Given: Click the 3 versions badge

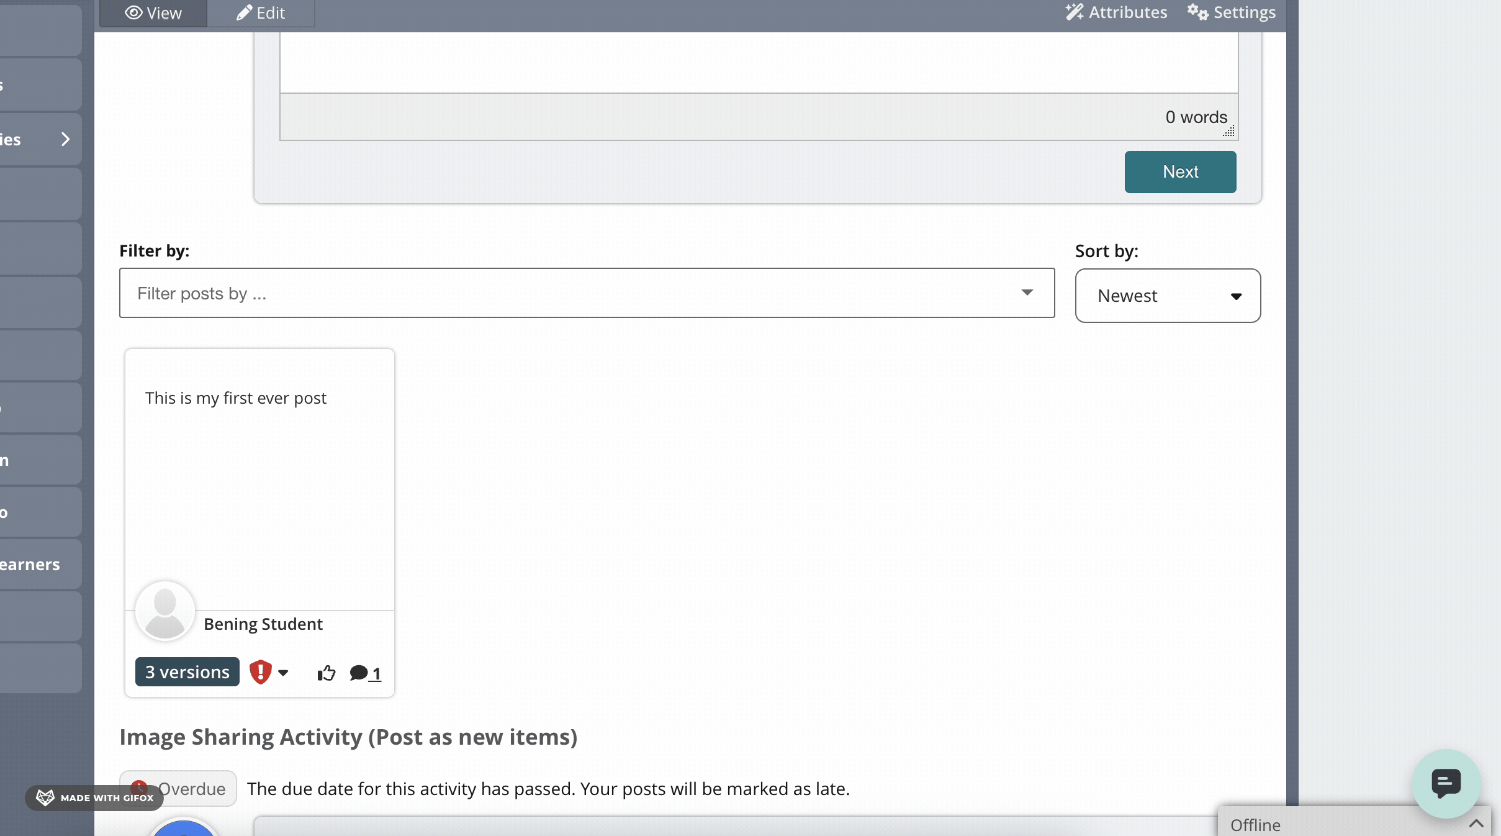Looking at the screenshot, I should pyautogui.click(x=187, y=672).
